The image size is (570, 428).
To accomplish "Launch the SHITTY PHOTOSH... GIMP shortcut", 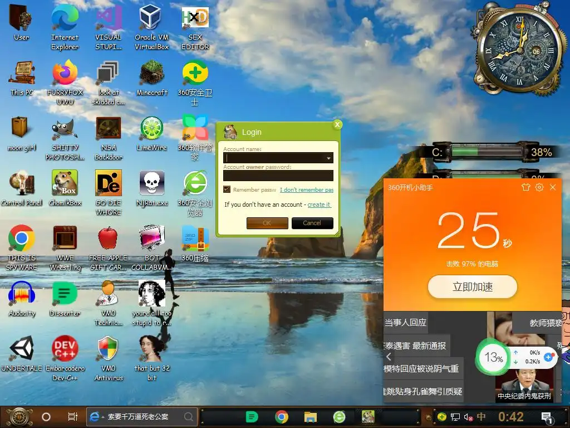I will coord(65,138).
